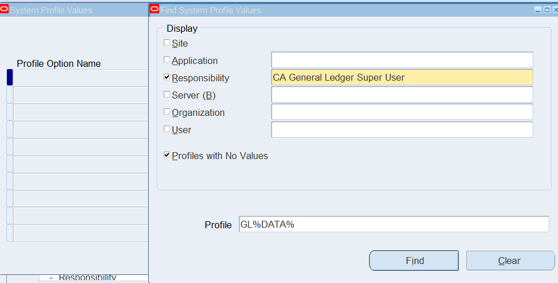Check the Site checkbox
Image resolution: width=558 pixels, height=283 pixels.
[167, 43]
